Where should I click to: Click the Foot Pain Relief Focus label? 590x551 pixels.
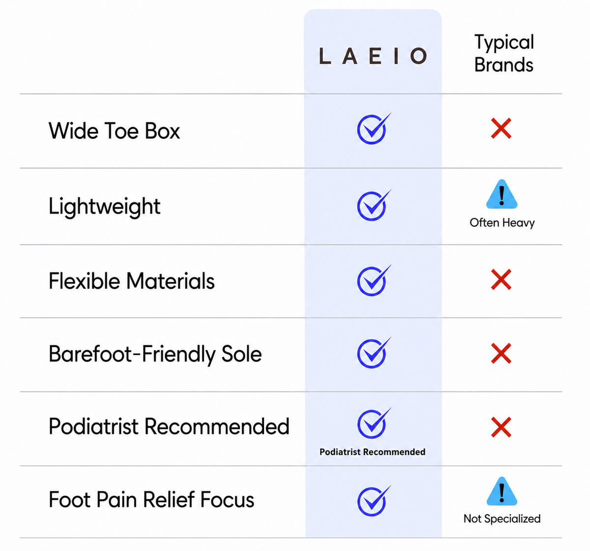[151, 500]
